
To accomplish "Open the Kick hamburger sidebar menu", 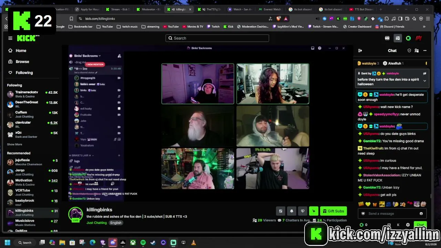I will tap(10, 38).
